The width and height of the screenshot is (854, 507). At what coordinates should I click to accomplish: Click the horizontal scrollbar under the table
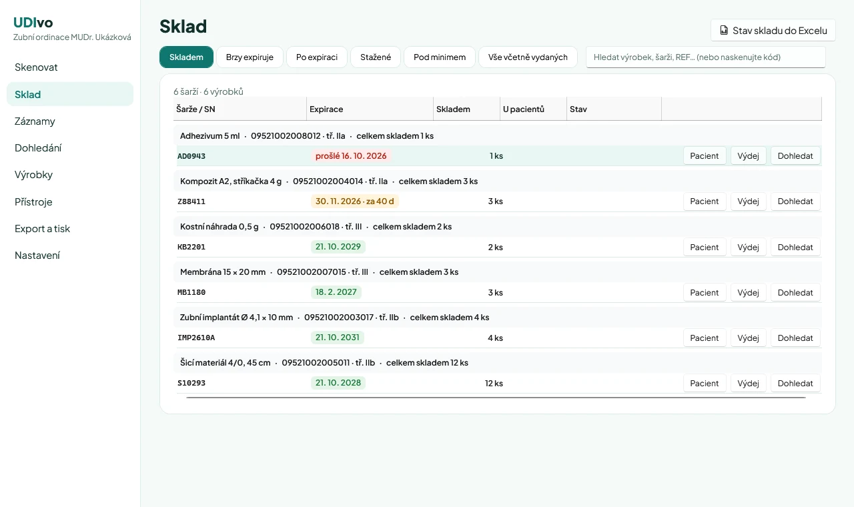496,398
